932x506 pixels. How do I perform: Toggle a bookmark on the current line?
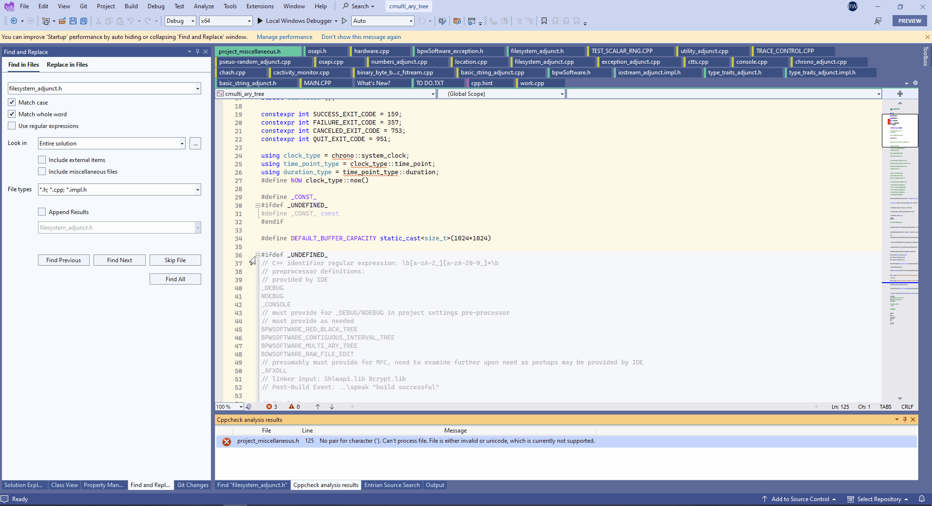[543, 21]
